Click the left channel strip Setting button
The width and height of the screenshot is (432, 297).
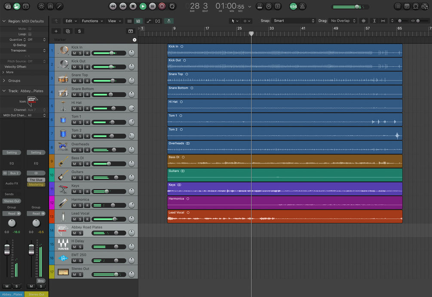click(x=12, y=152)
